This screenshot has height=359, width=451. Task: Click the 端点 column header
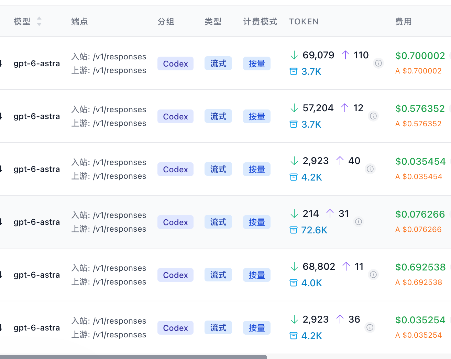[x=80, y=22]
